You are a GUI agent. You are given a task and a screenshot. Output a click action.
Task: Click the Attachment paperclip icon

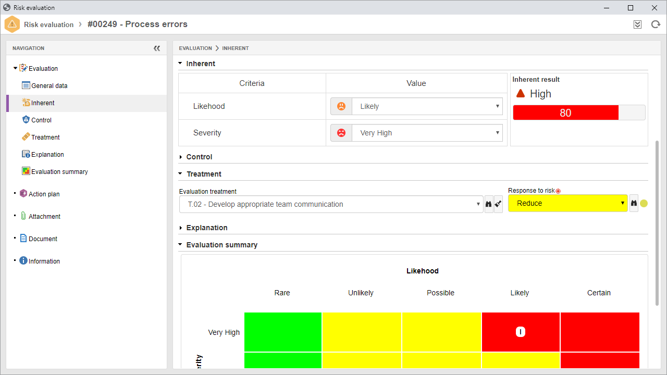[23, 216]
